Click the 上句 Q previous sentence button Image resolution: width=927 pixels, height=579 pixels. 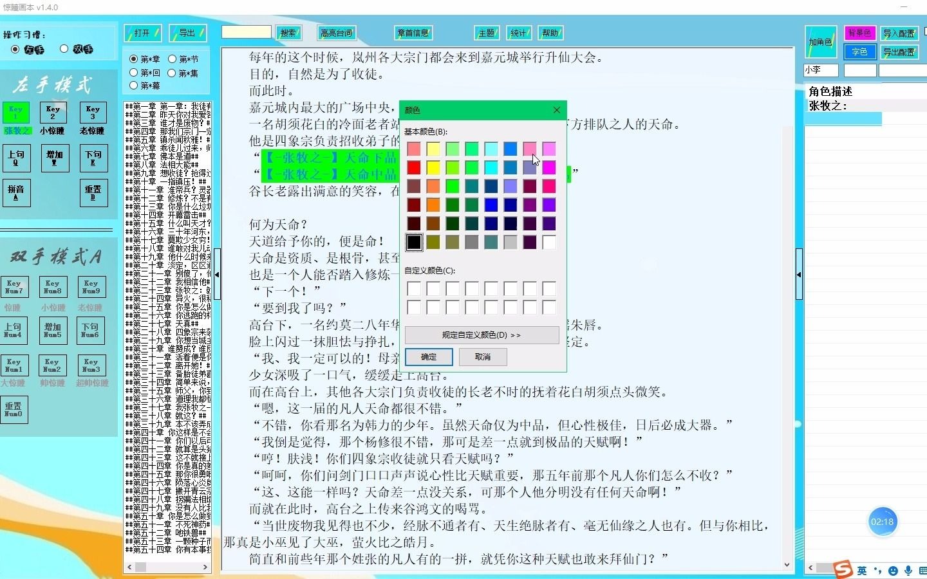[x=16, y=158]
